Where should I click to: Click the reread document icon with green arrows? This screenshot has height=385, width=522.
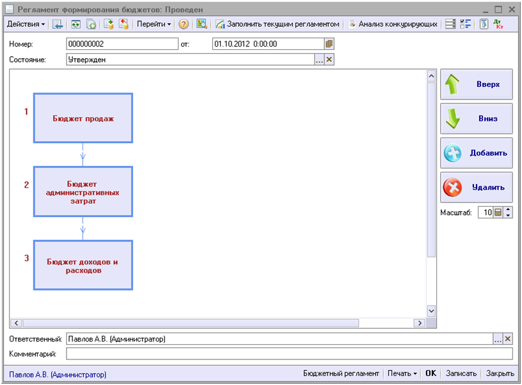[x=75, y=24]
